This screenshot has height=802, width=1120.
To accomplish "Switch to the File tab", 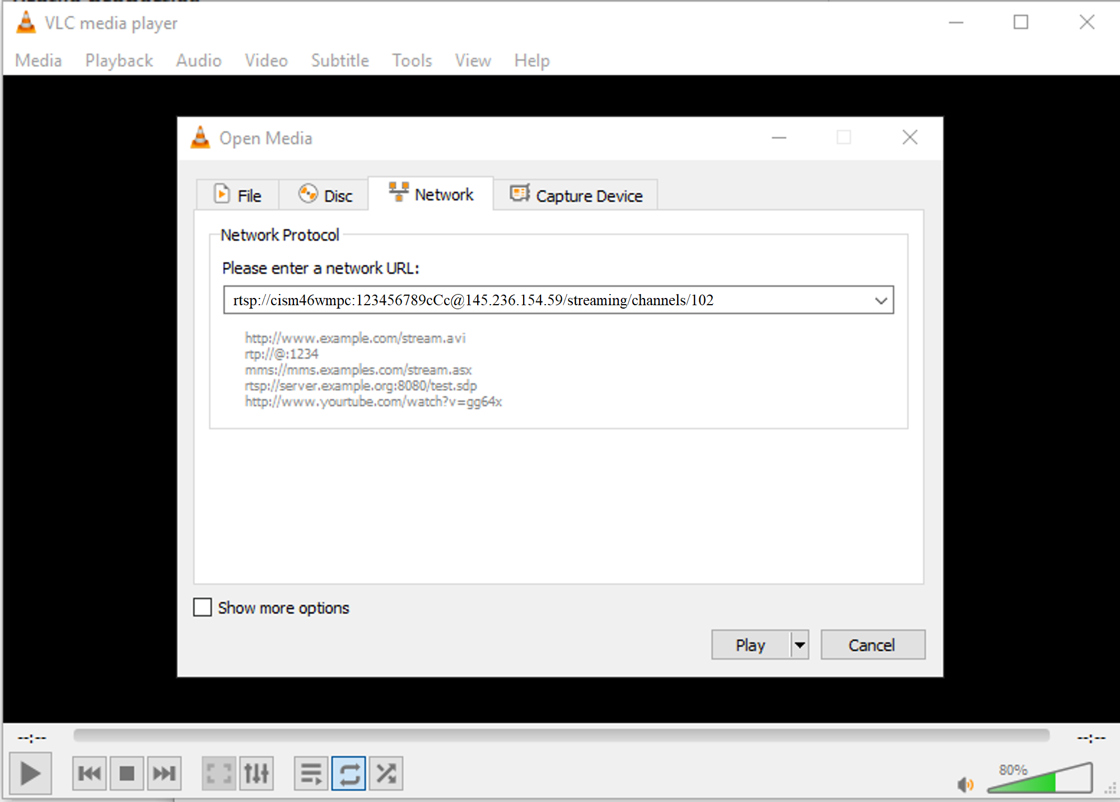I will tap(238, 195).
